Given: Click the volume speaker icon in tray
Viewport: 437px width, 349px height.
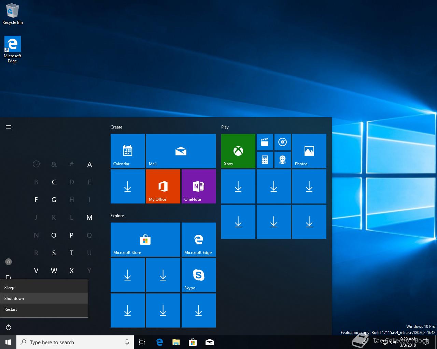Looking at the screenshot, I should [393, 342].
